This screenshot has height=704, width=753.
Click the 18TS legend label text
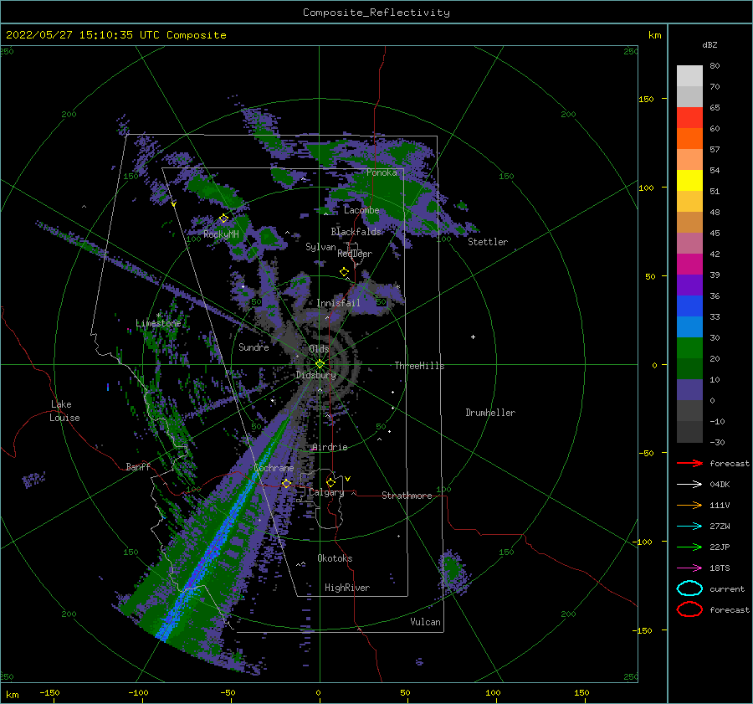pos(720,568)
